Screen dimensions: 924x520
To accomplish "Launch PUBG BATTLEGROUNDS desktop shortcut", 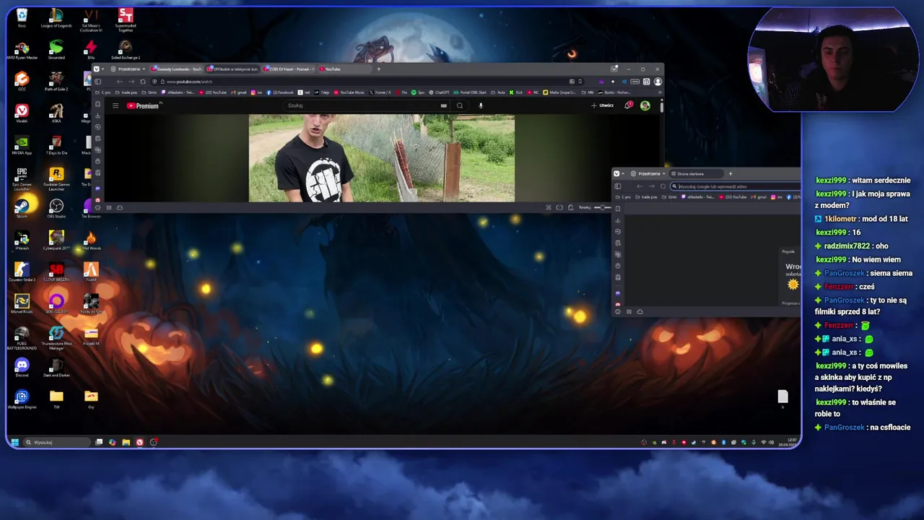I will tap(22, 337).
